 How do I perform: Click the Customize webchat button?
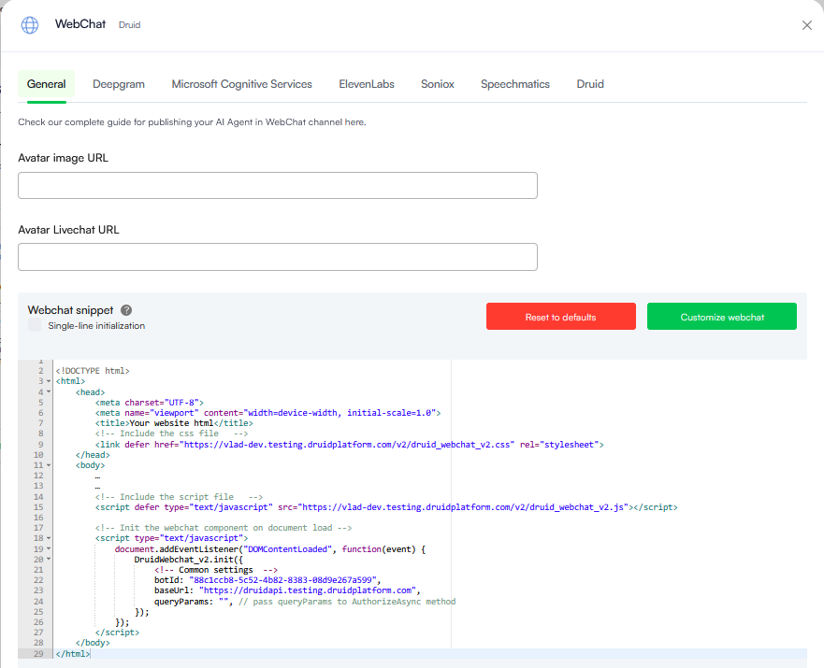pos(721,317)
